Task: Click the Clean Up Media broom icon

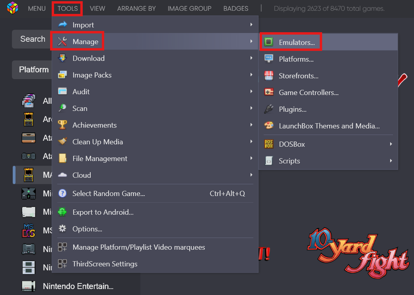Action: pos(62,142)
